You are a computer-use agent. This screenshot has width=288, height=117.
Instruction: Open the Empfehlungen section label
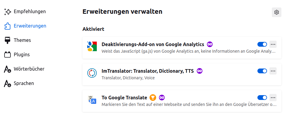click(x=30, y=12)
